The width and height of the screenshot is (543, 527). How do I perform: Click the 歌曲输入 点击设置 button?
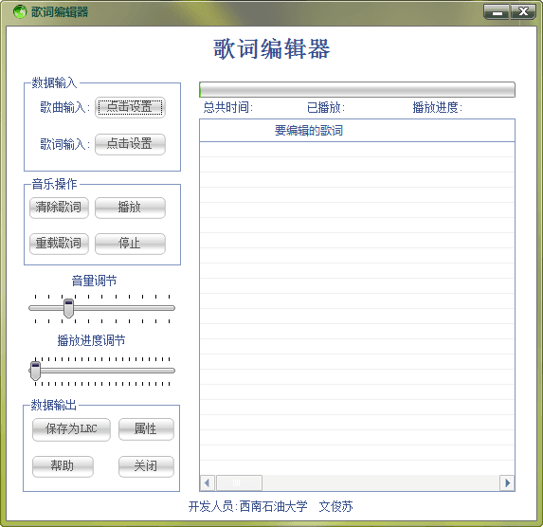(130, 107)
